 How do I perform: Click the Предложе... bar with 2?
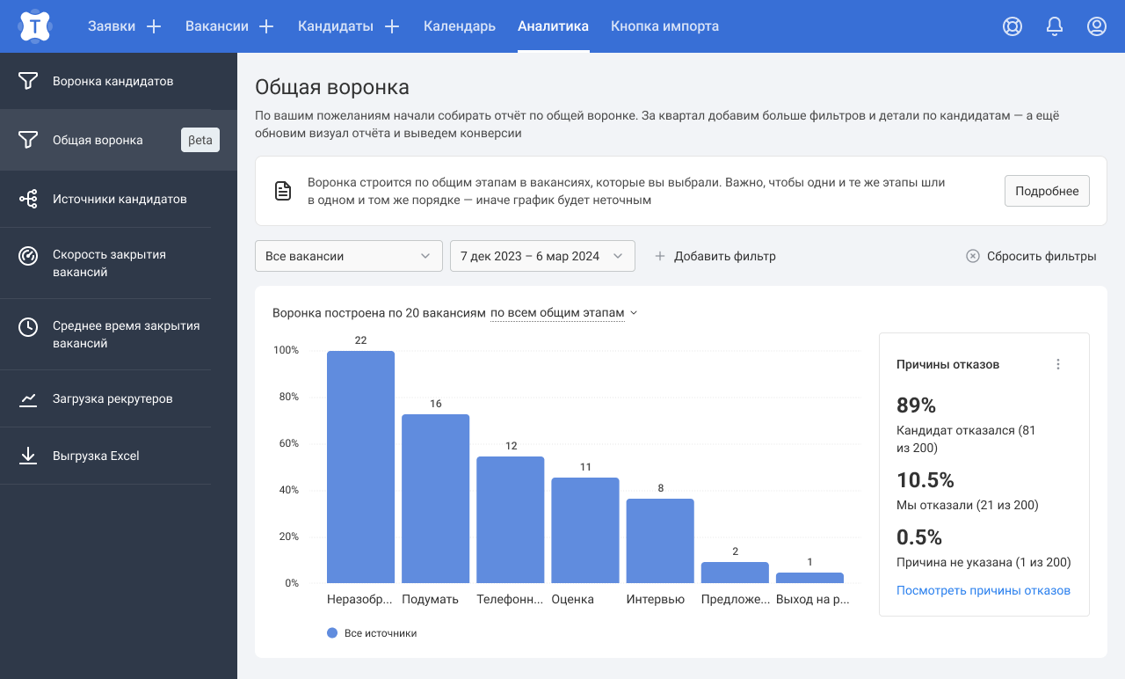(x=735, y=573)
